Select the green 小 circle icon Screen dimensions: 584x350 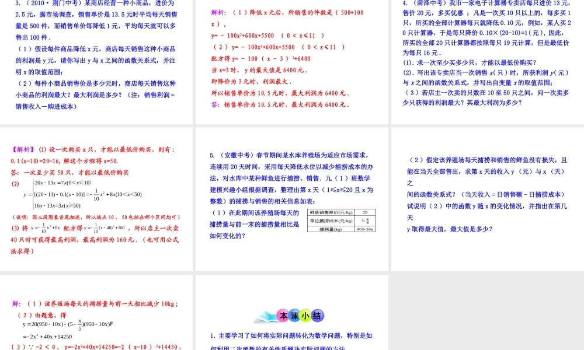tap(304, 316)
